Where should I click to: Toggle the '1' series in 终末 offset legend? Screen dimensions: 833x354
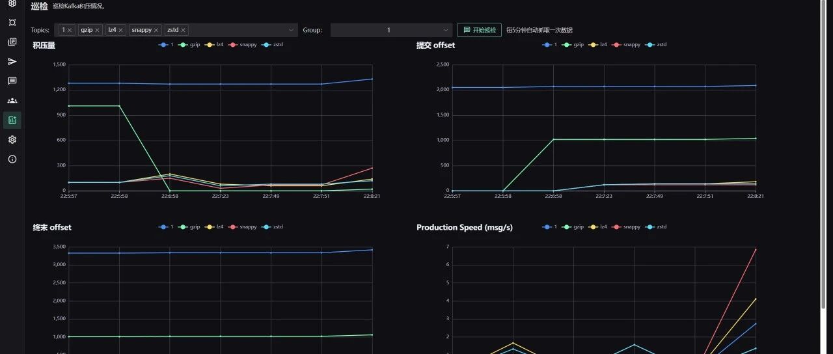(x=166, y=227)
